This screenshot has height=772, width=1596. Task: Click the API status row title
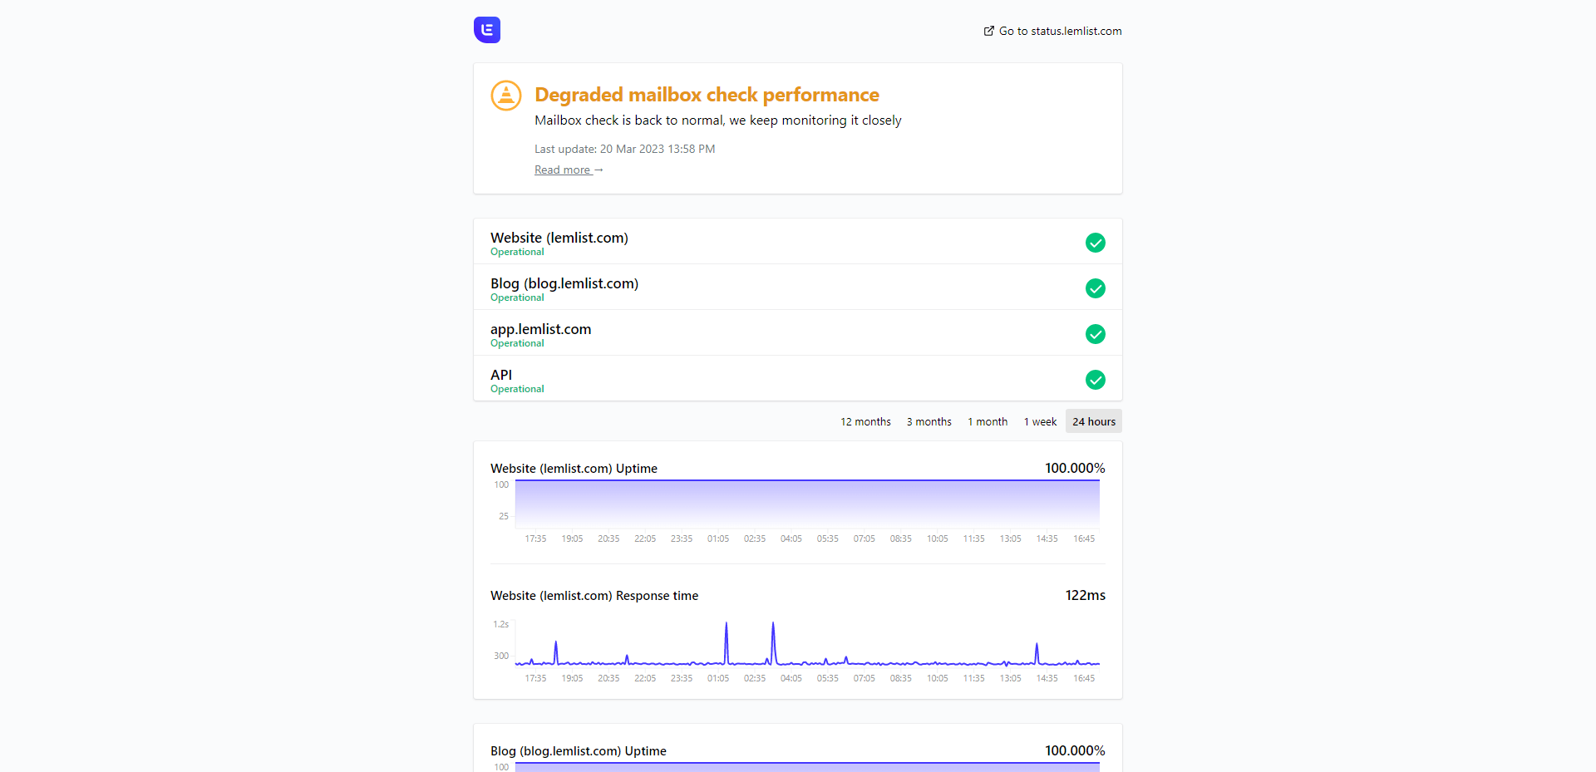(x=501, y=375)
